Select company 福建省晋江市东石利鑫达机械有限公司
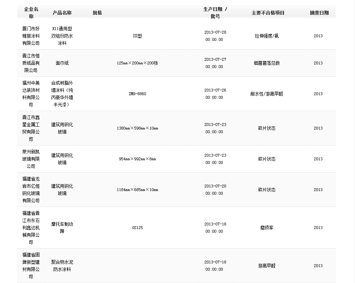Viewport: 355px width, 283px height. (x=31, y=228)
